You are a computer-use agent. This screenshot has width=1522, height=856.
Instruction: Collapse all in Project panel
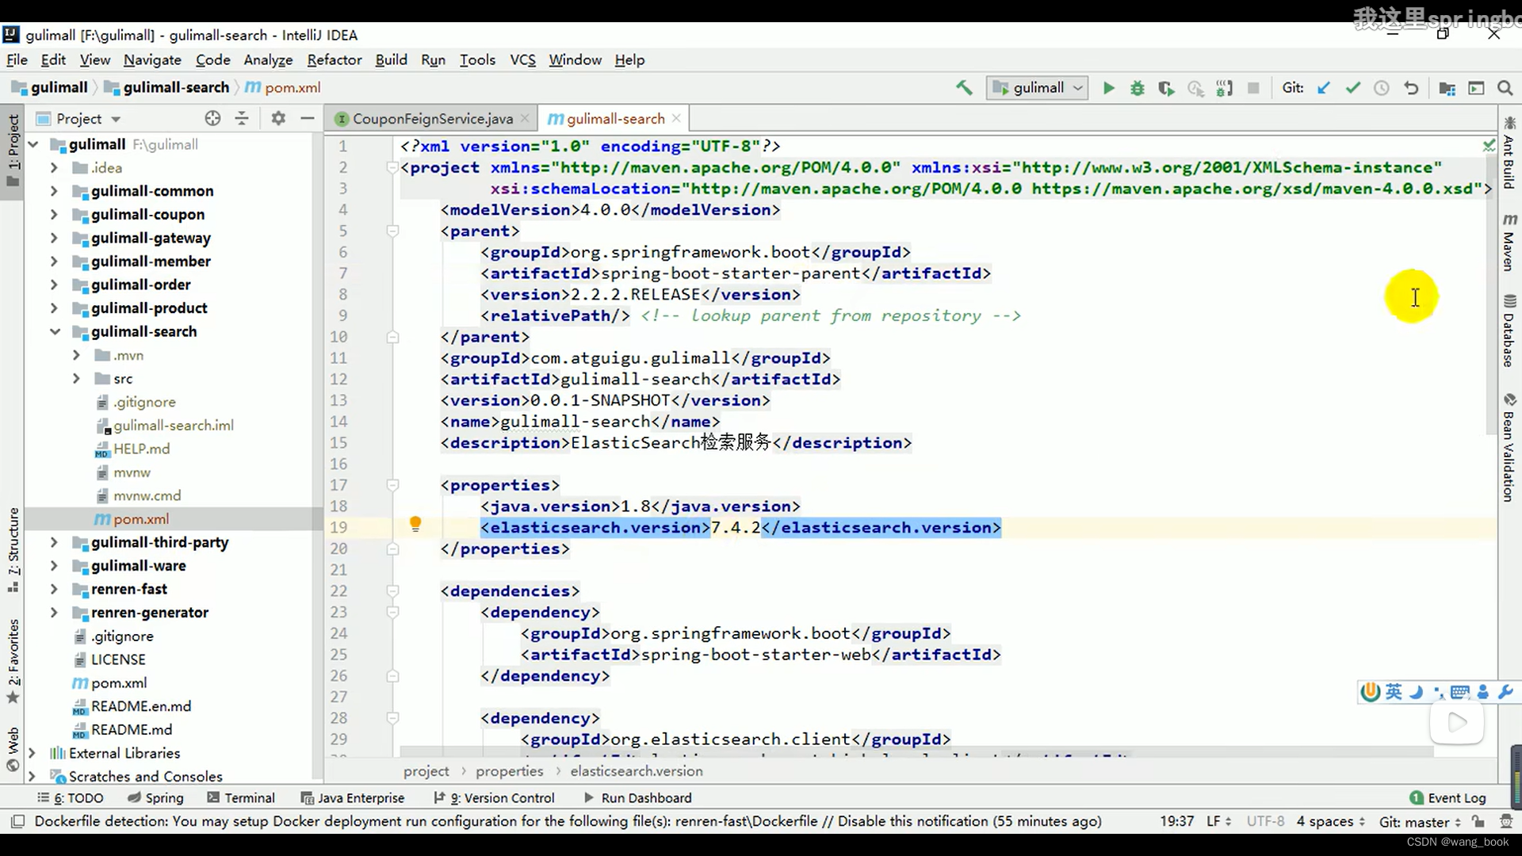242,118
